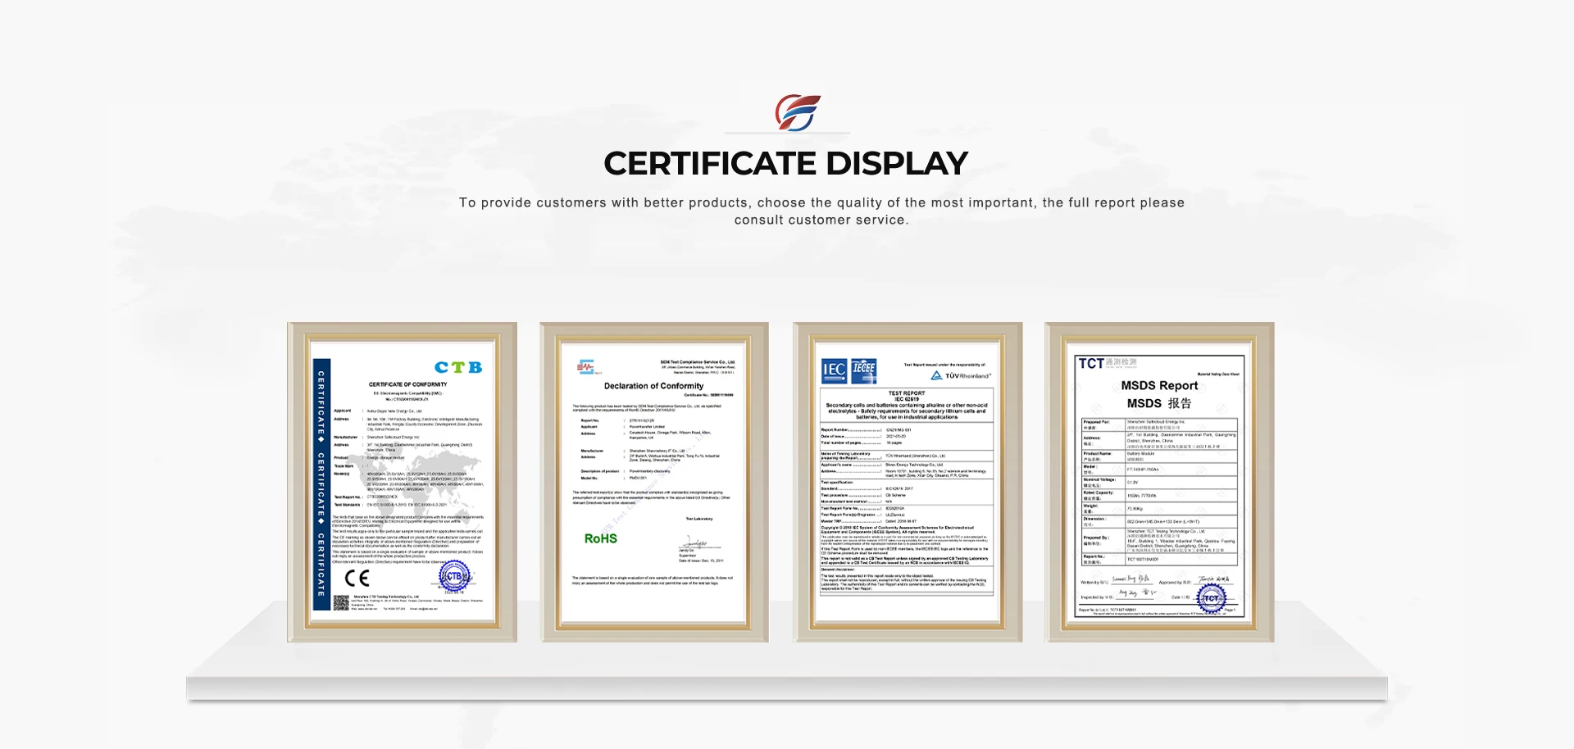This screenshot has width=1574, height=749.
Task: Click the CERTIFICATE DISPLAY heading
Action: click(x=786, y=163)
